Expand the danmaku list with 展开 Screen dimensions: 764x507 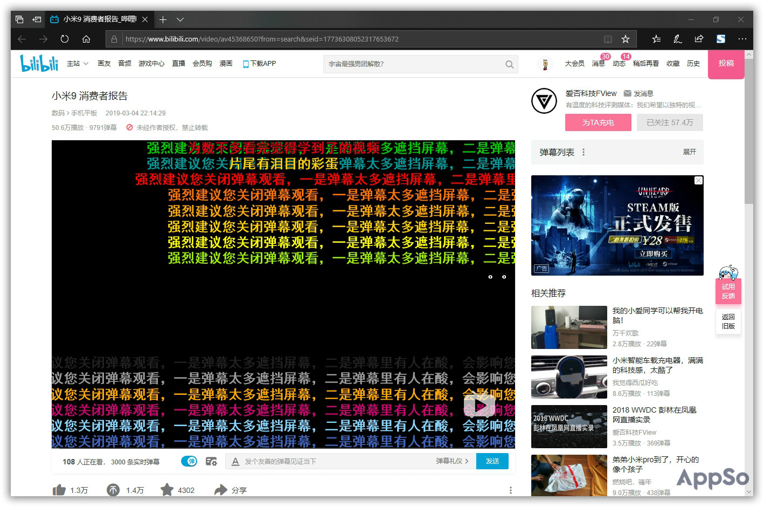pyautogui.click(x=689, y=152)
